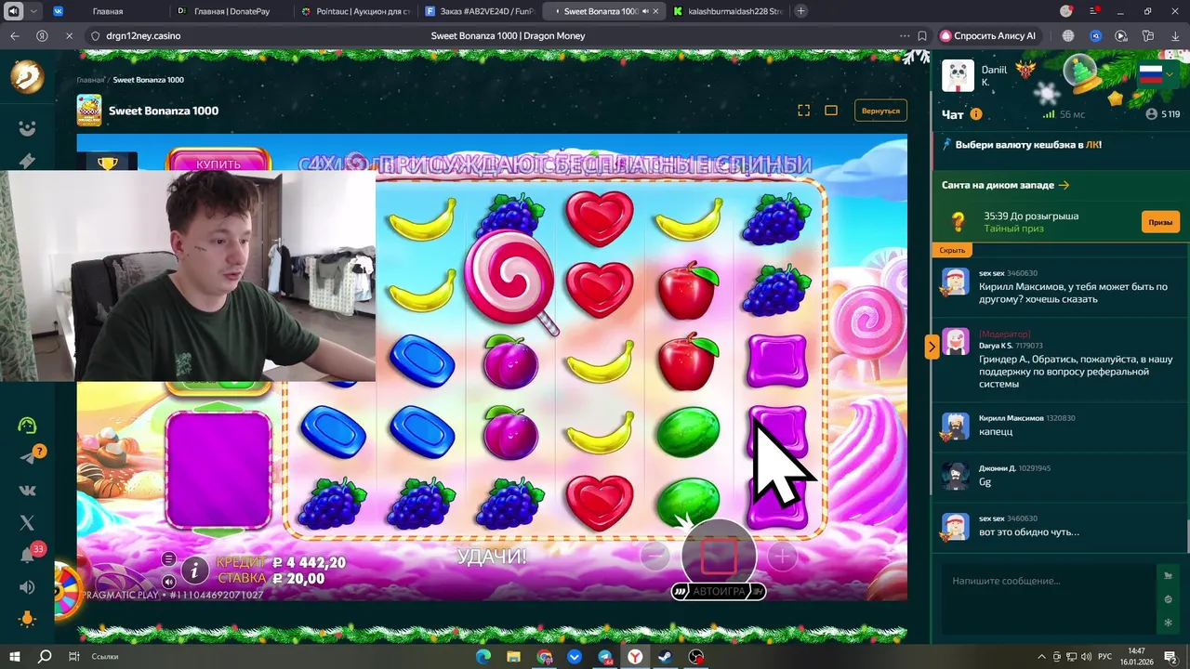Click the Призы button

tap(1160, 222)
